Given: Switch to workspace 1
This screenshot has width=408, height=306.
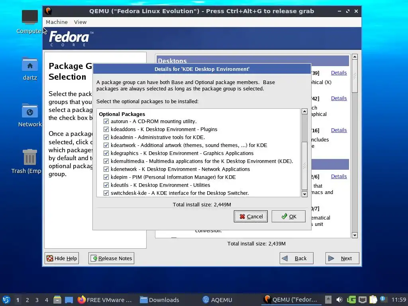Looking at the screenshot, I should 18,300.
